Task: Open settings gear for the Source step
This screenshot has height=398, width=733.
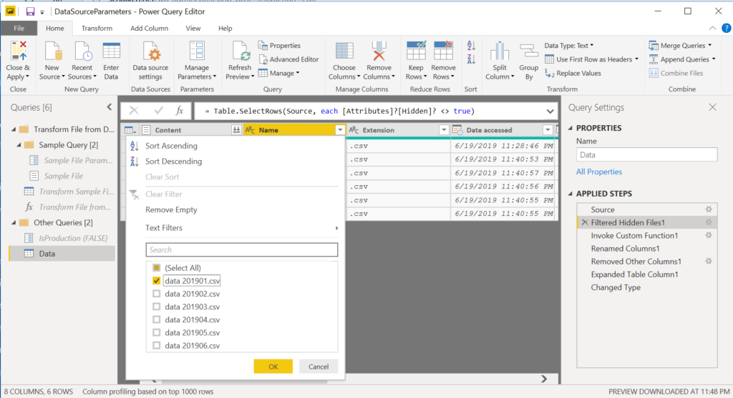Action: pos(709,209)
